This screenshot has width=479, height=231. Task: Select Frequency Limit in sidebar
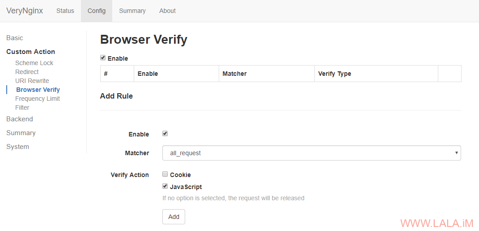38,99
